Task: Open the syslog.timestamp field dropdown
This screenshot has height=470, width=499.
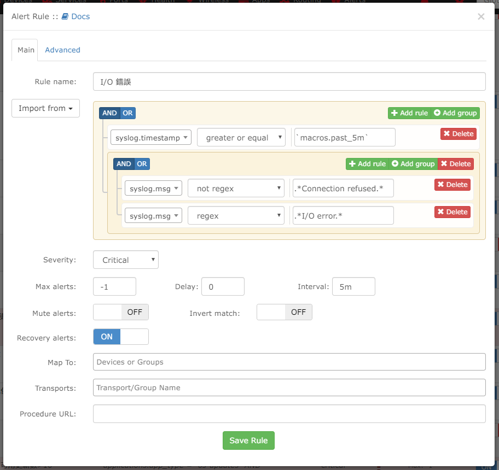Action: coord(151,138)
